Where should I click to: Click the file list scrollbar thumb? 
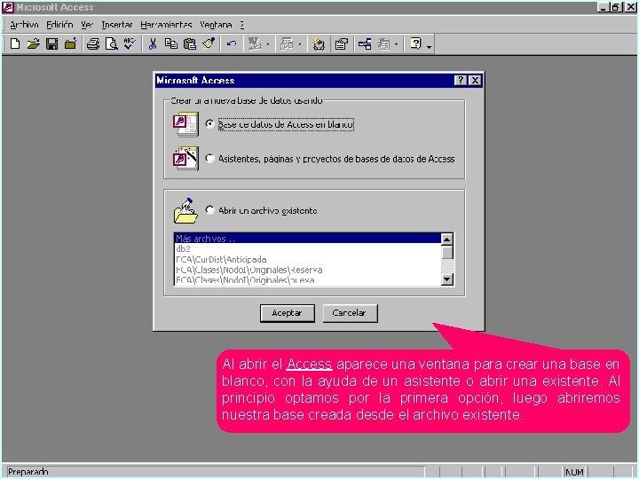click(447, 252)
